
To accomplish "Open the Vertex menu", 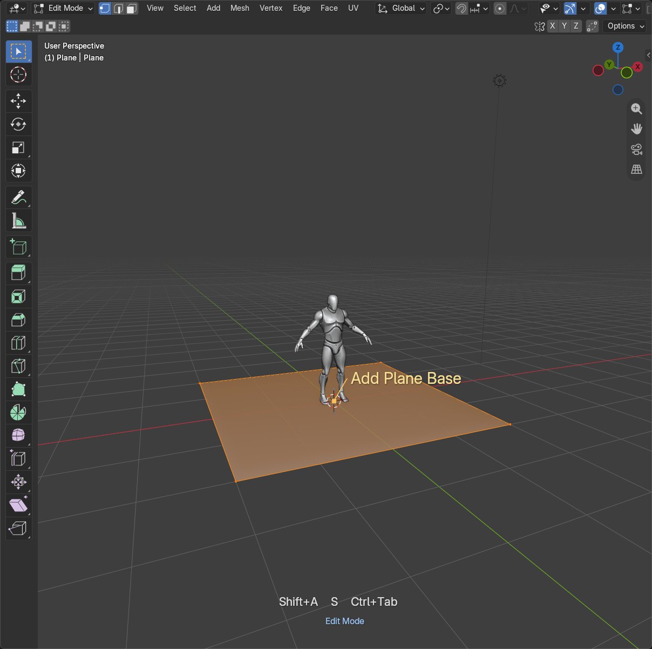I will point(271,8).
